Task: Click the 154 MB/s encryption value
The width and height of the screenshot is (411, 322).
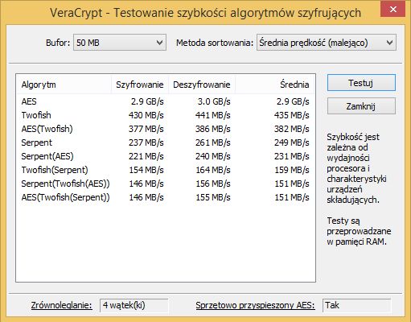Action: 146,170
